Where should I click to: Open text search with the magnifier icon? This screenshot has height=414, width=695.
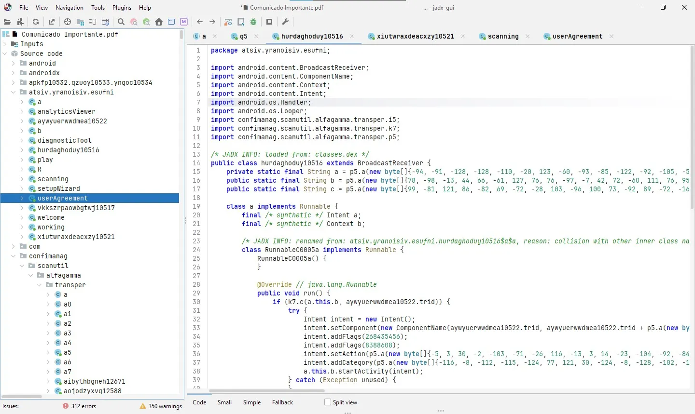tap(121, 22)
